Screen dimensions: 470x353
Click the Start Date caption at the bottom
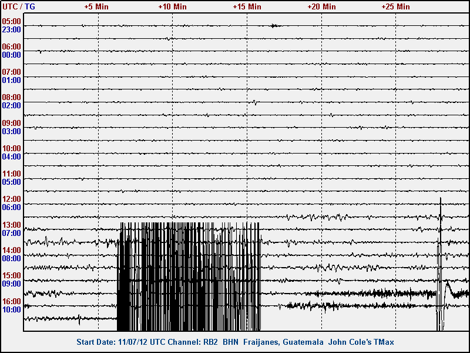236,342
